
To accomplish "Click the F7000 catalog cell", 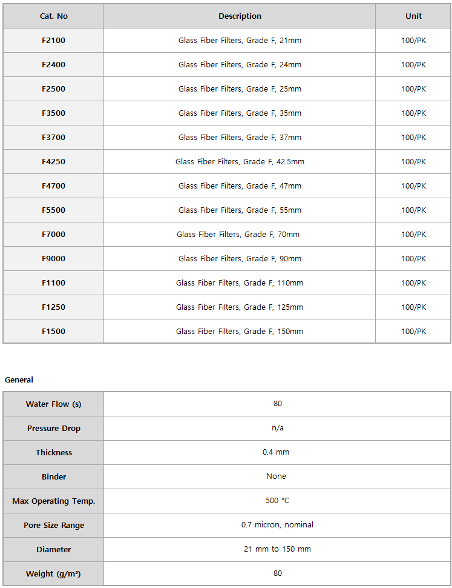I will coord(53,235).
